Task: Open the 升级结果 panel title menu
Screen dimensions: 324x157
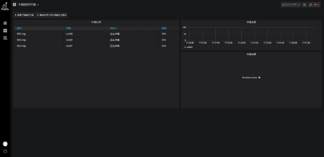Action: [251, 54]
